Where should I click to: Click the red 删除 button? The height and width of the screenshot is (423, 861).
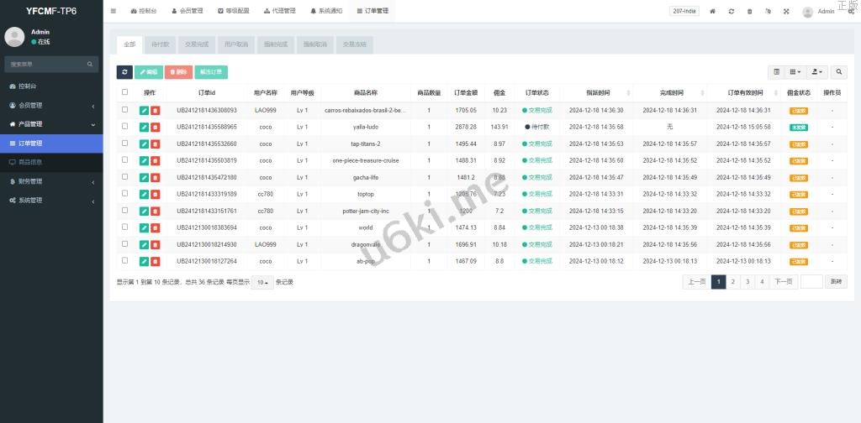[178, 72]
